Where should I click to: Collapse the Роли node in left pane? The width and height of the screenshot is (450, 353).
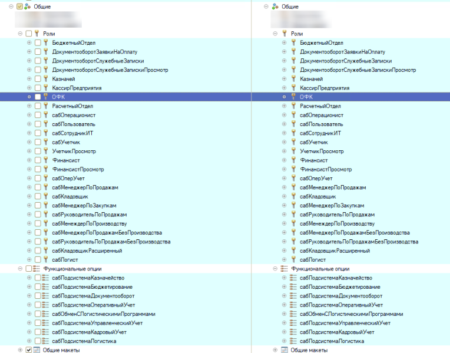click(x=20, y=34)
